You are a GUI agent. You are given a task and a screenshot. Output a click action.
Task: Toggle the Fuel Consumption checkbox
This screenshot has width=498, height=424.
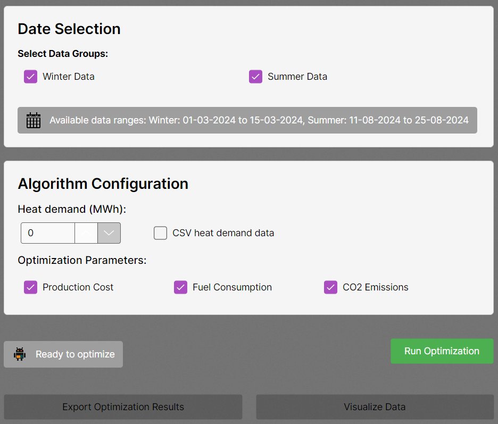click(180, 287)
